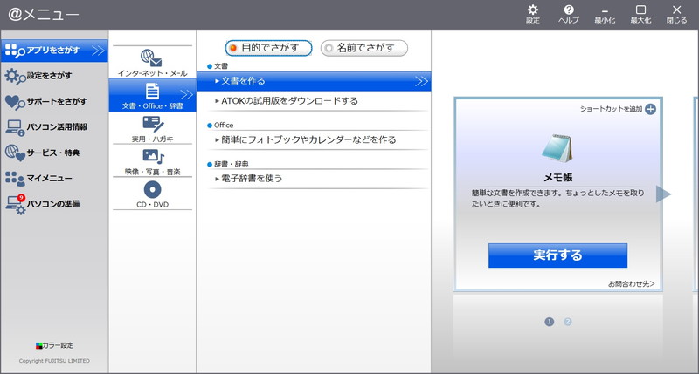Select the 目的でさがす radio button
The image size is (699, 374).
pyautogui.click(x=233, y=48)
